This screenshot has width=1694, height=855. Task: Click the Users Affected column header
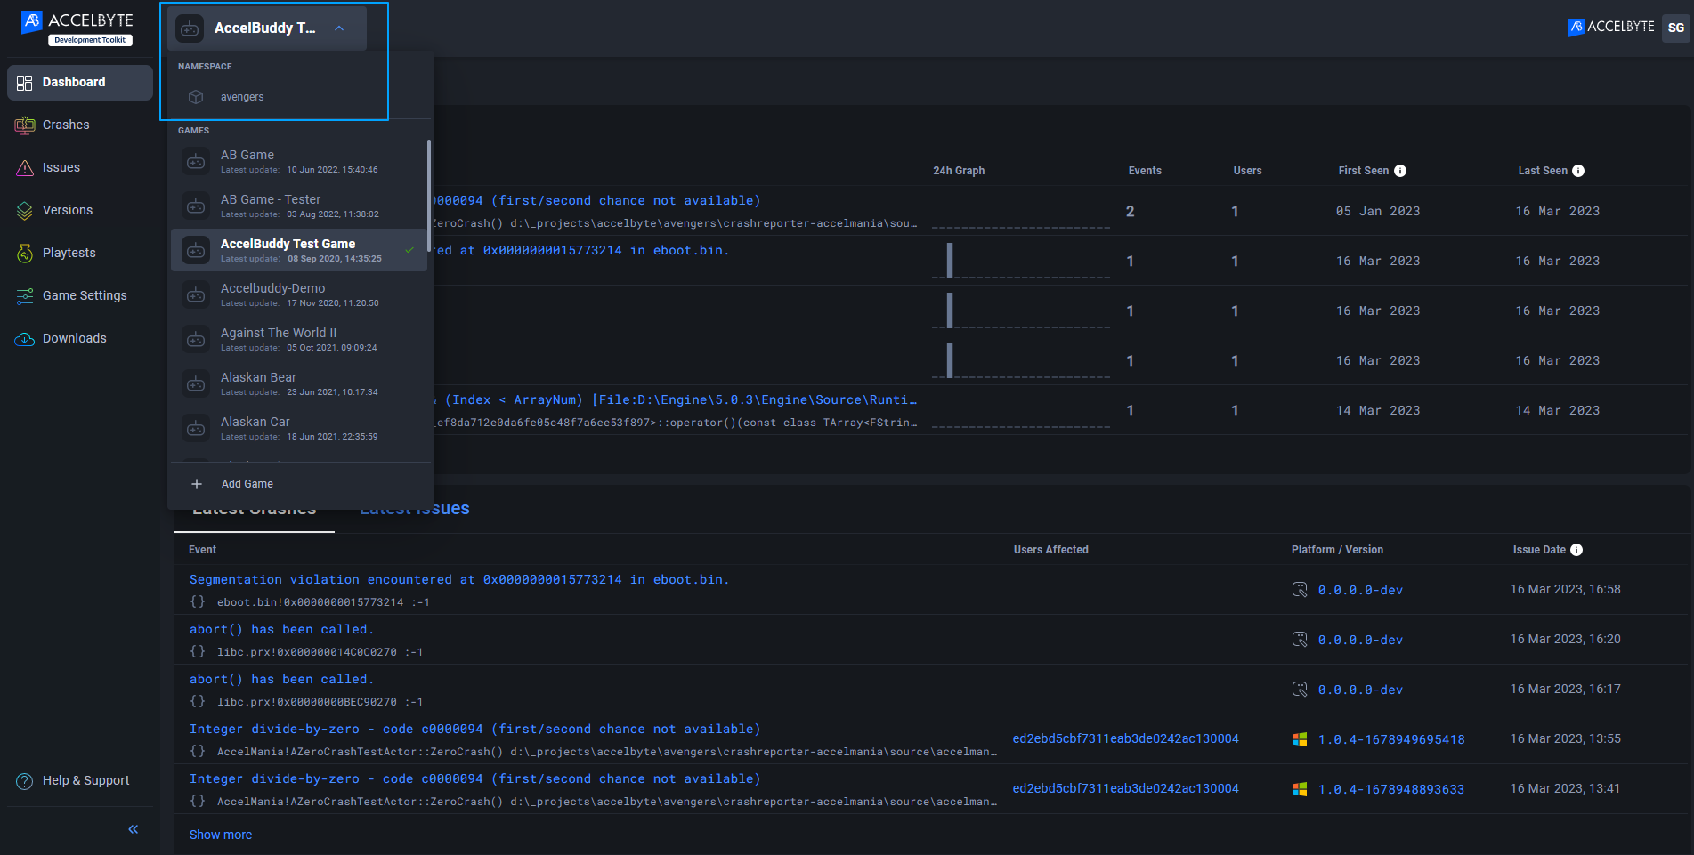tap(1050, 550)
